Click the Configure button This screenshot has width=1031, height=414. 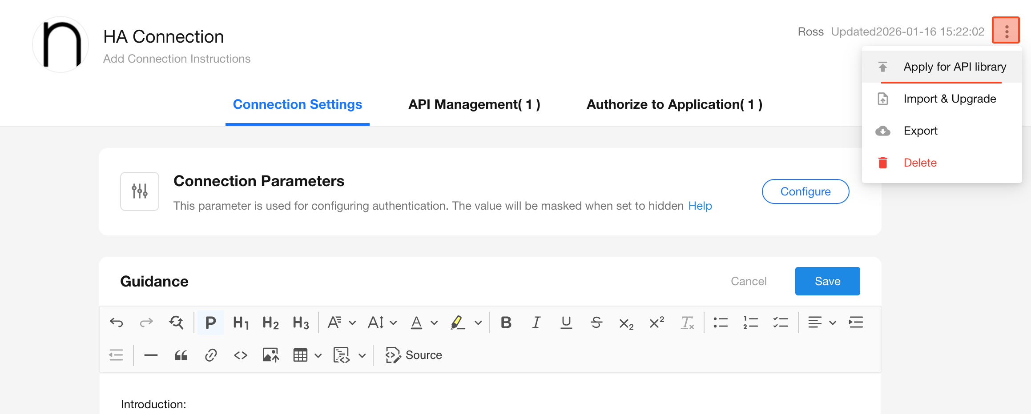805,191
